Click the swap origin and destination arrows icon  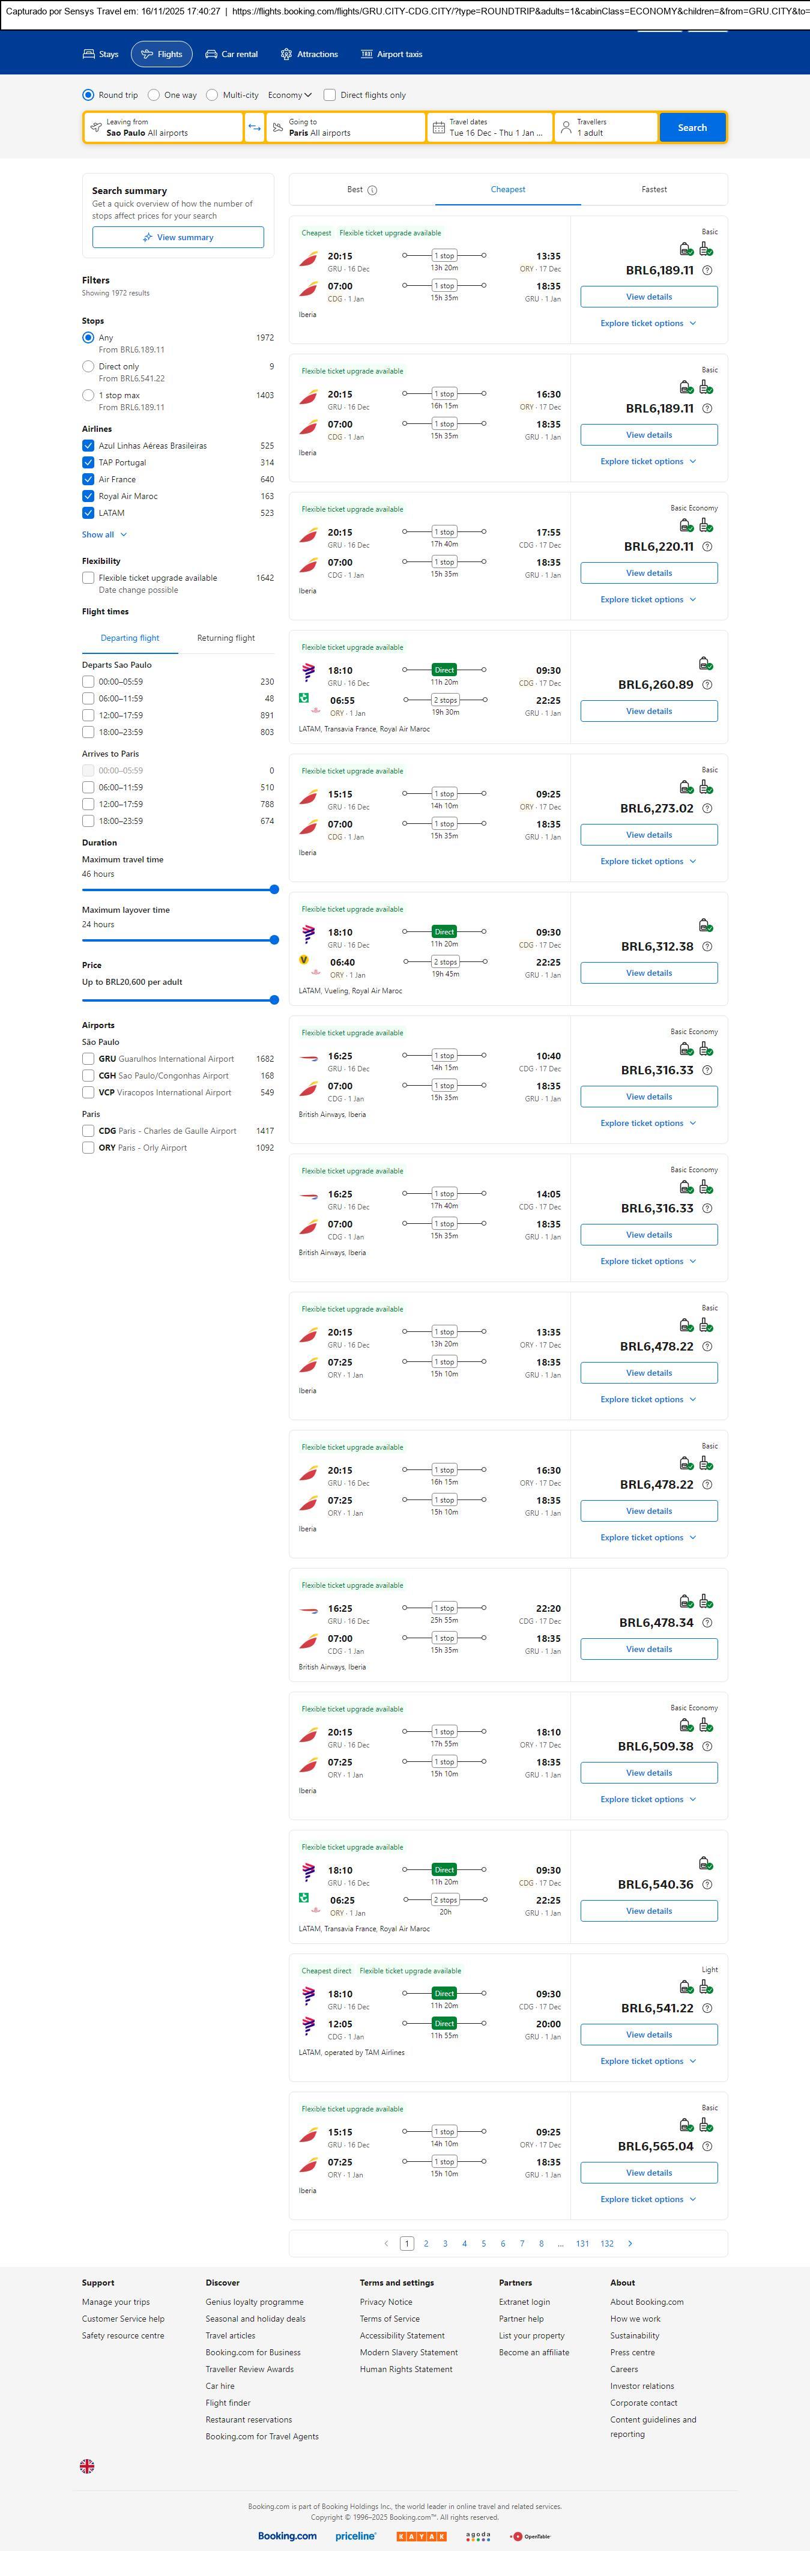click(255, 128)
